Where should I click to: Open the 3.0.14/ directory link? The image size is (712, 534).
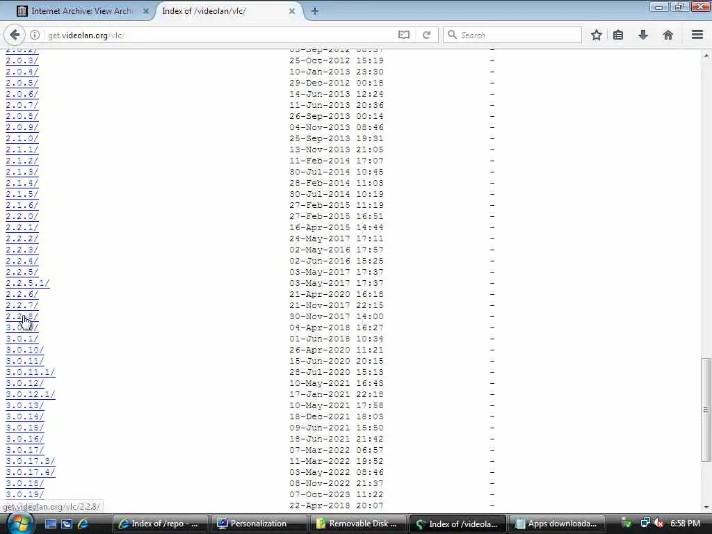(24, 416)
